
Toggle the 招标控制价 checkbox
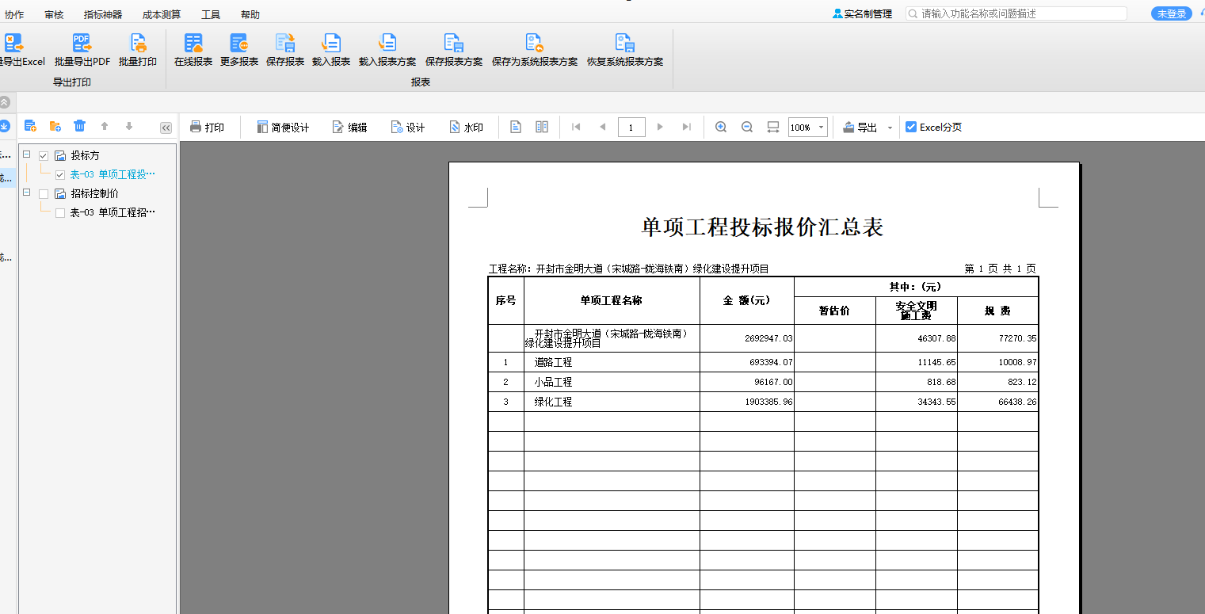44,194
